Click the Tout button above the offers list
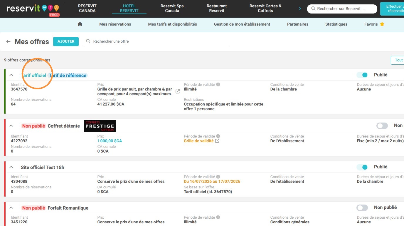Screen dimensions: 404x226 (398, 60)
